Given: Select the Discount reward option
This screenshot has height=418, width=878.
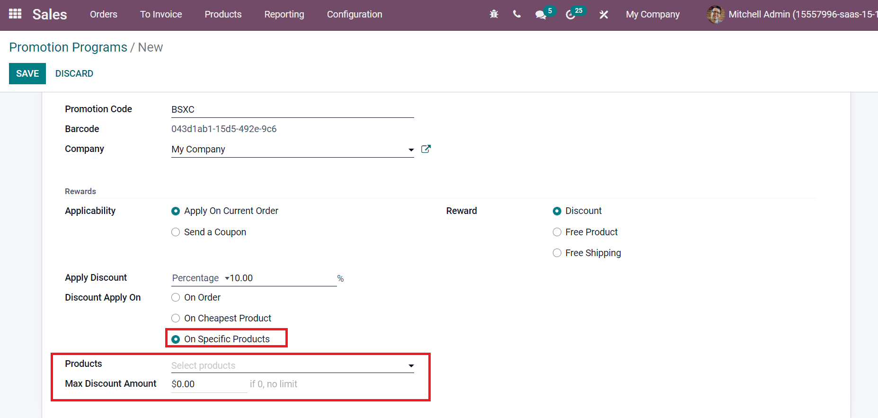Looking at the screenshot, I should tap(557, 211).
